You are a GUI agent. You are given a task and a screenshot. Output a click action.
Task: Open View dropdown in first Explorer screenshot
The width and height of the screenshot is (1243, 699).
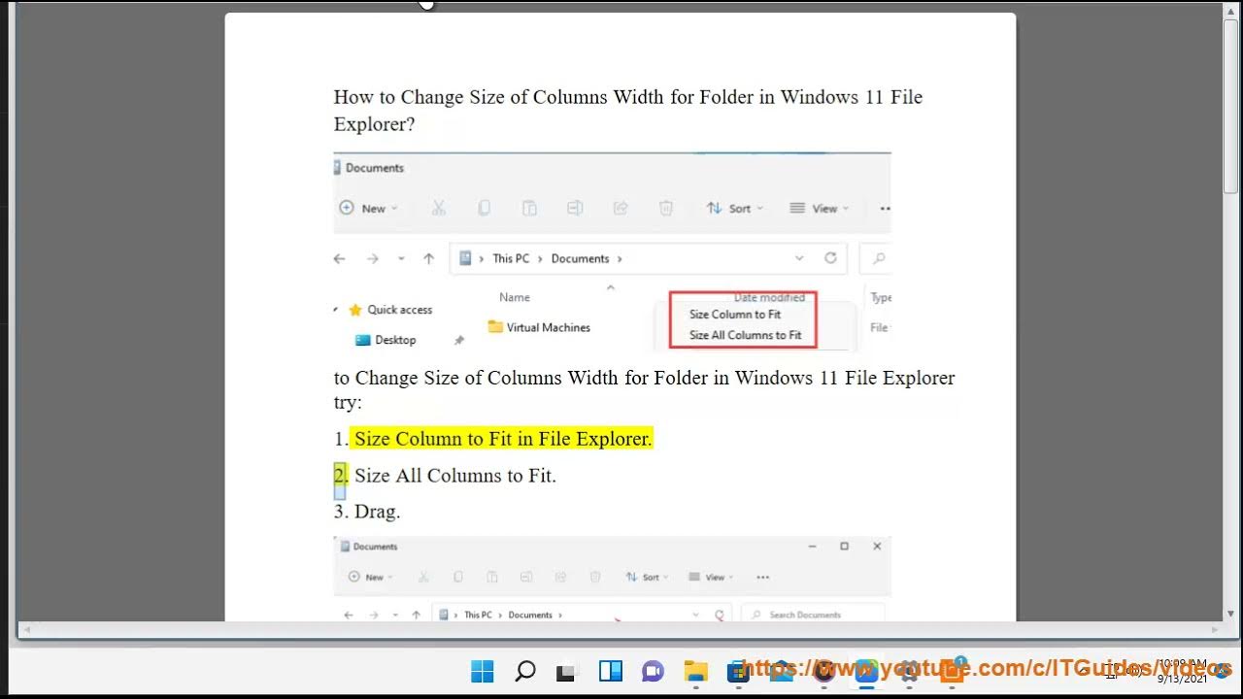[x=820, y=208]
